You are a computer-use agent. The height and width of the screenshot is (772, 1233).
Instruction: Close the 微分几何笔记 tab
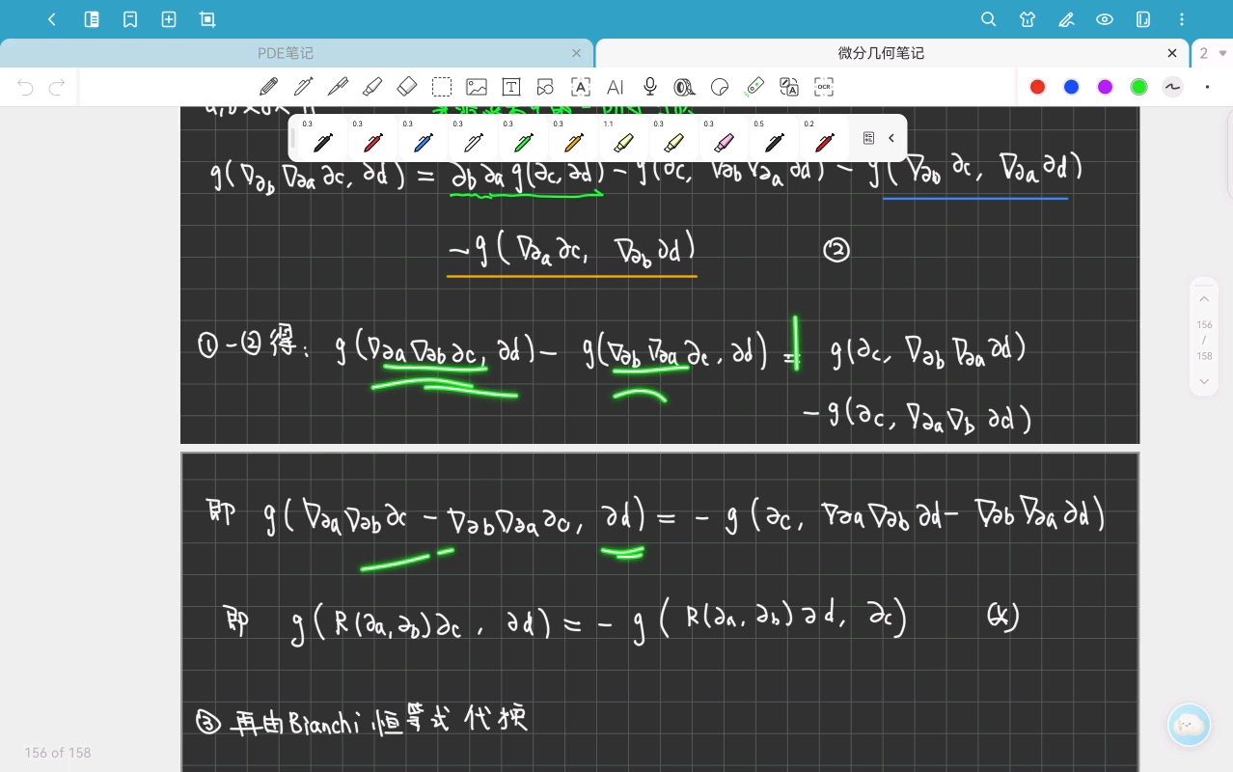click(x=1172, y=53)
